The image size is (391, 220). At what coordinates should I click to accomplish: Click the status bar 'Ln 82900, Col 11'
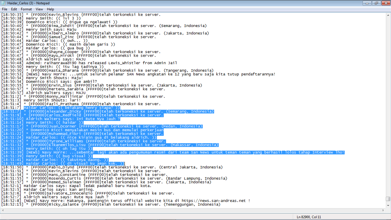(309, 217)
